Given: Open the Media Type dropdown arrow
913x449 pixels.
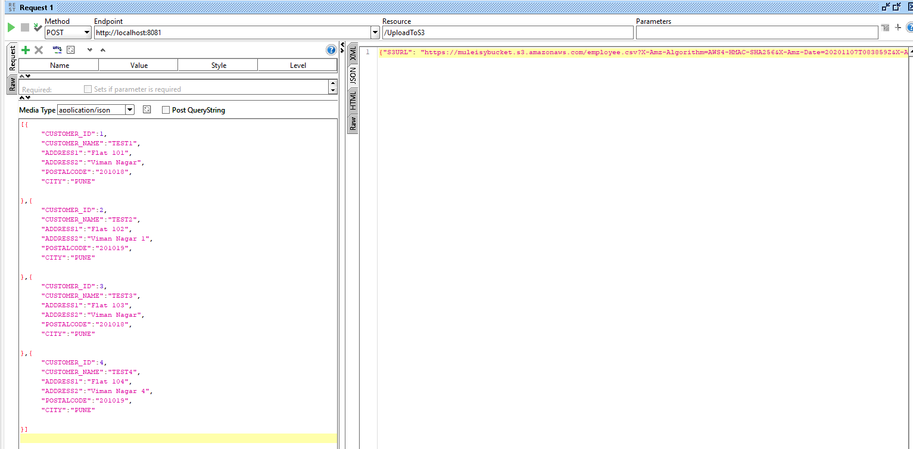Looking at the screenshot, I should [130, 110].
